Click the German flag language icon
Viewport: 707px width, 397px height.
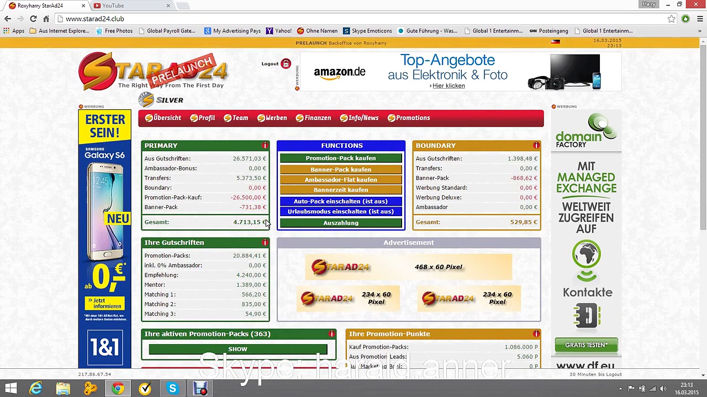pos(556,42)
